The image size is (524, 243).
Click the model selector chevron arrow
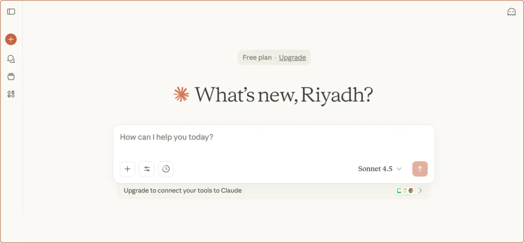click(399, 169)
